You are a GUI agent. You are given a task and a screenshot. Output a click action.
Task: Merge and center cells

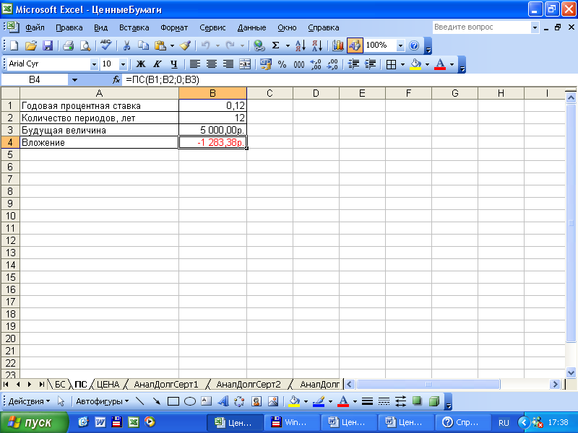click(245, 64)
